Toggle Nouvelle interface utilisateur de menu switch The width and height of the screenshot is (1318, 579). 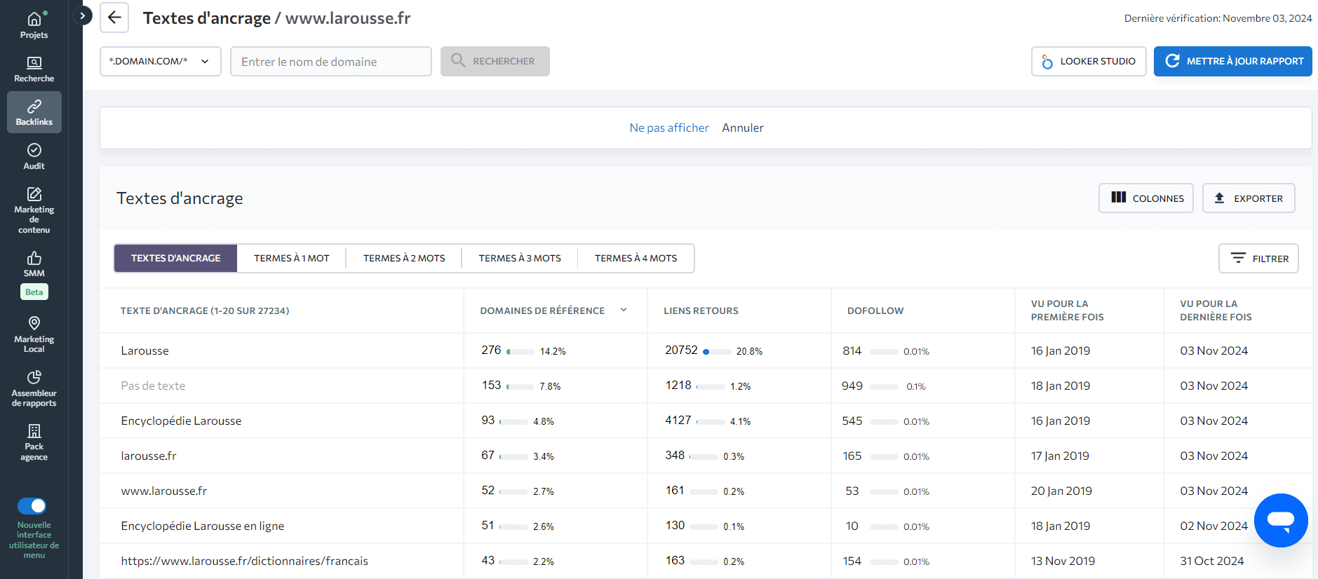click(32, 505)
